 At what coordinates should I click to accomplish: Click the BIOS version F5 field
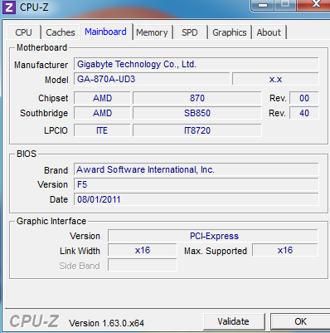[x=197, y=184]
